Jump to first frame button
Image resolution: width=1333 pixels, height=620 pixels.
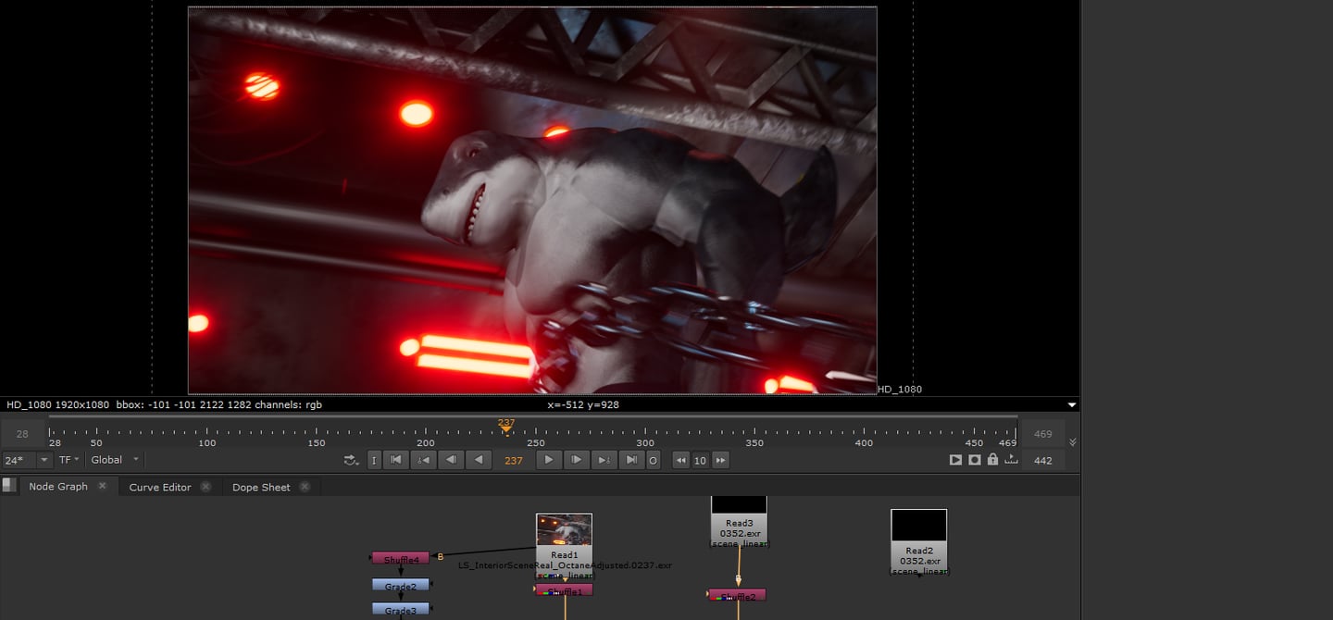395,460
